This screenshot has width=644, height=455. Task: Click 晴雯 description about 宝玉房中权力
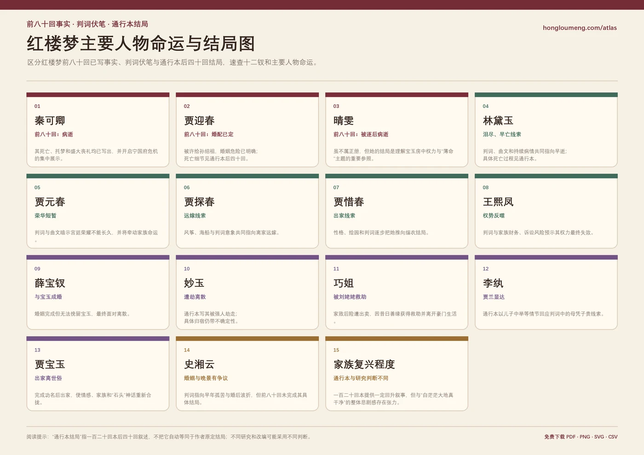[x=394, y=155]
